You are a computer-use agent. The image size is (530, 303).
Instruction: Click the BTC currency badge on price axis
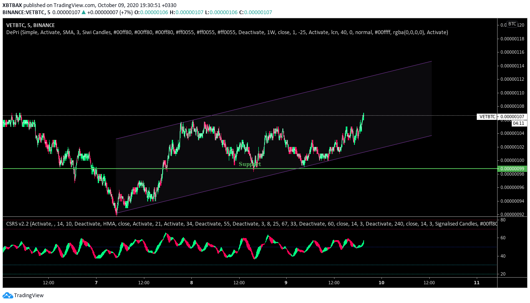512,24
